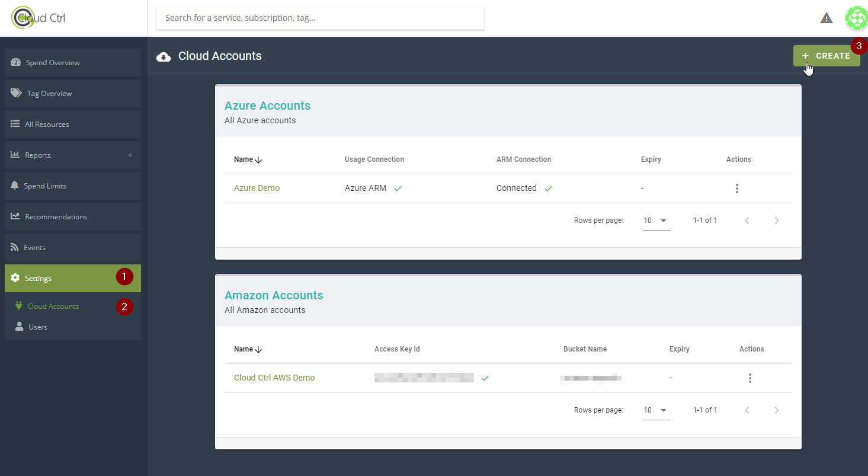This screenshot has height=476, width=868.
Task: Open the Cloud Ctrl AWS Demo link
Action: pos(274,378)
